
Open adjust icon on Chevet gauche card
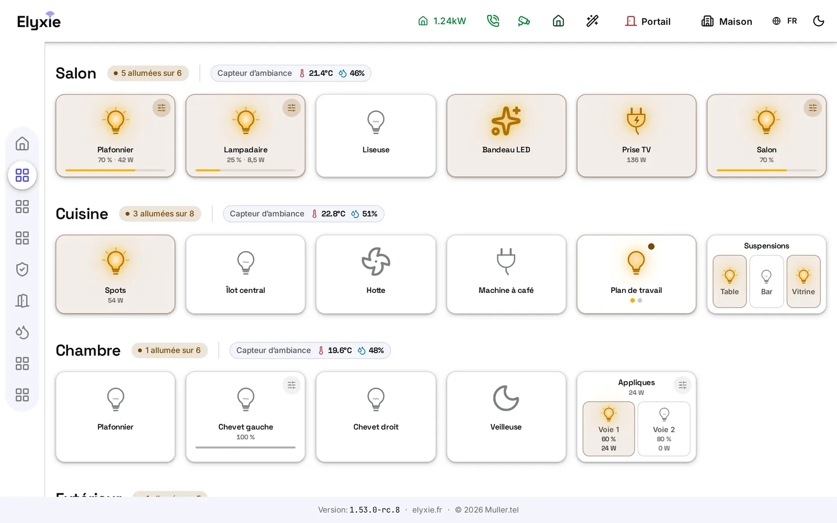click(291, 385)
